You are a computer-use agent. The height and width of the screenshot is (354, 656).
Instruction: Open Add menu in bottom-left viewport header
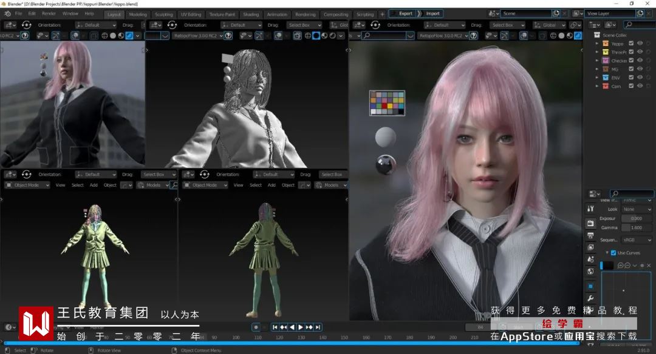tap(94, 185)
